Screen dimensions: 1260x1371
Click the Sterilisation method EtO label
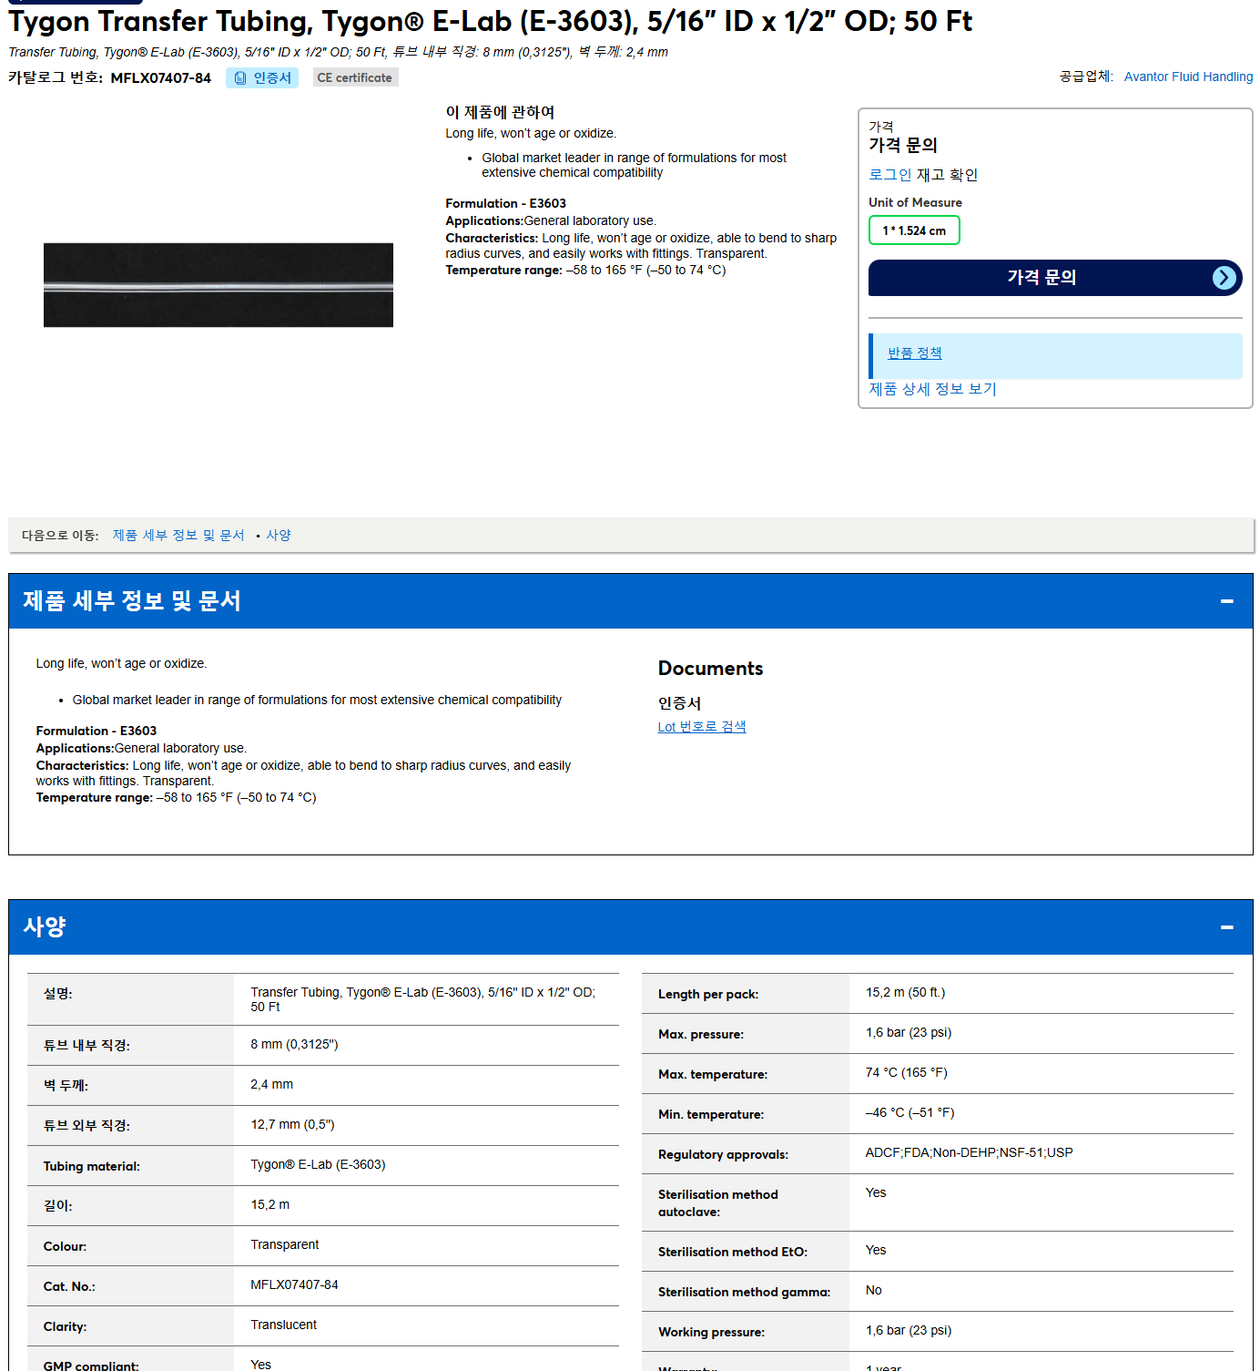733,1253
